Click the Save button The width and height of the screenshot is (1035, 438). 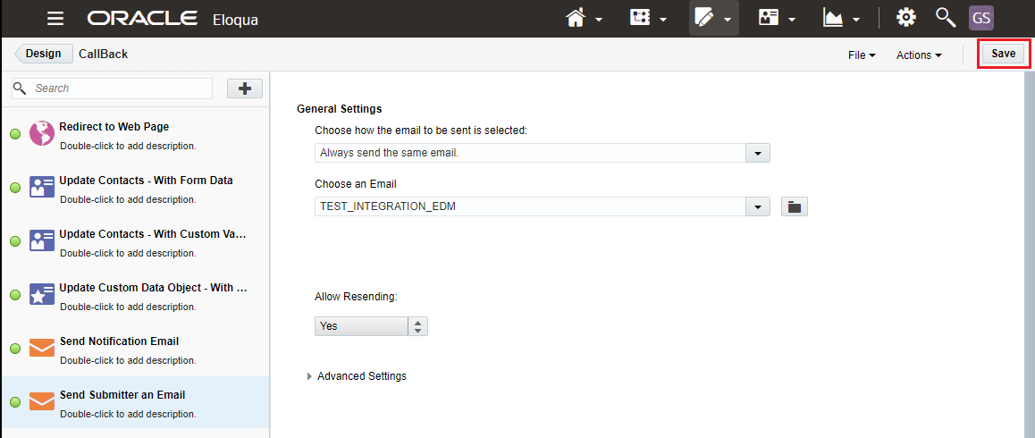(1004, 54)
